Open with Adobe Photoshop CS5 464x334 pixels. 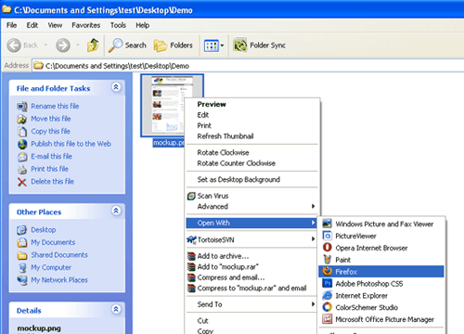click(x=381, y=284)
